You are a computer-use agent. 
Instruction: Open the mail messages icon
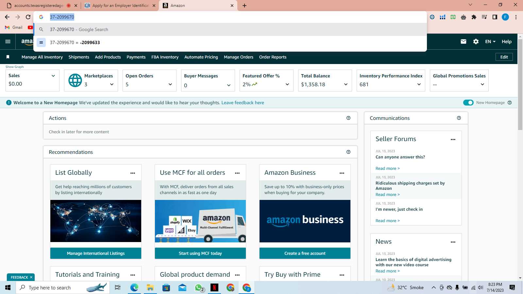(x=464, y=41)
